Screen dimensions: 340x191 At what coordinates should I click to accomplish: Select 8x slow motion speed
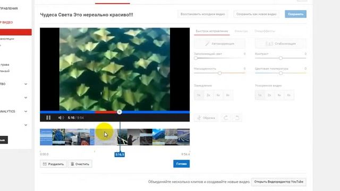[228, 95]
